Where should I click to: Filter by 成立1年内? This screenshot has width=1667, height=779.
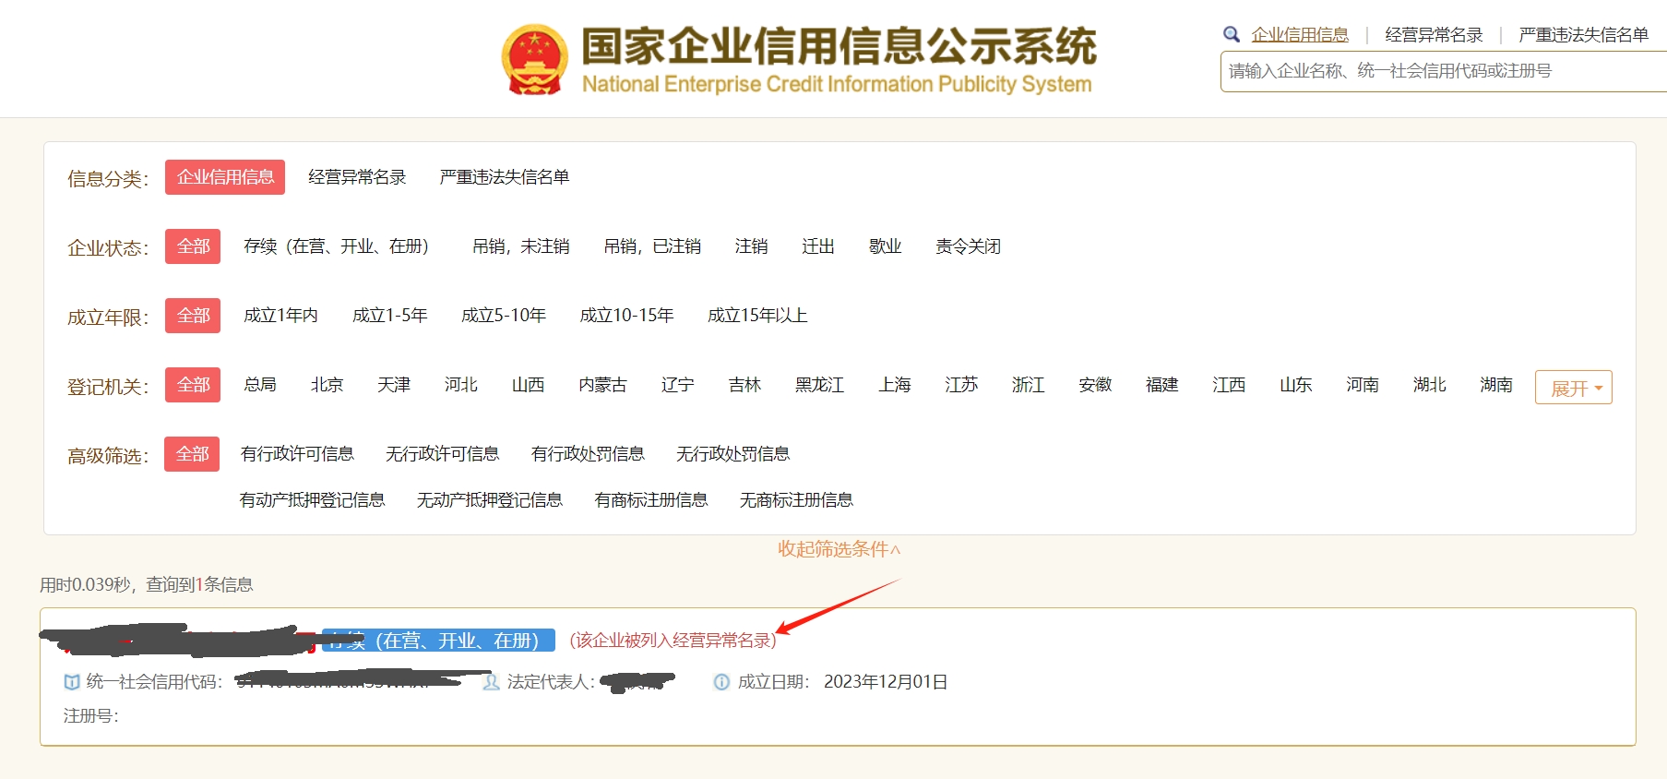(x=280, y=316)
